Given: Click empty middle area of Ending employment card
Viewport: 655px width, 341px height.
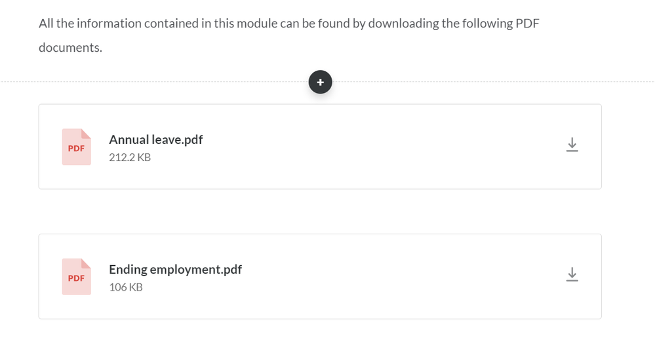Looking at the screenshot, I should [x=393, y=277].
